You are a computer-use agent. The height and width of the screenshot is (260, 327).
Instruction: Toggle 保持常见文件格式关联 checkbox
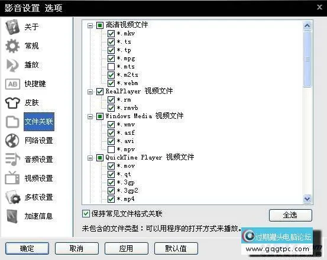coord(86,214)
